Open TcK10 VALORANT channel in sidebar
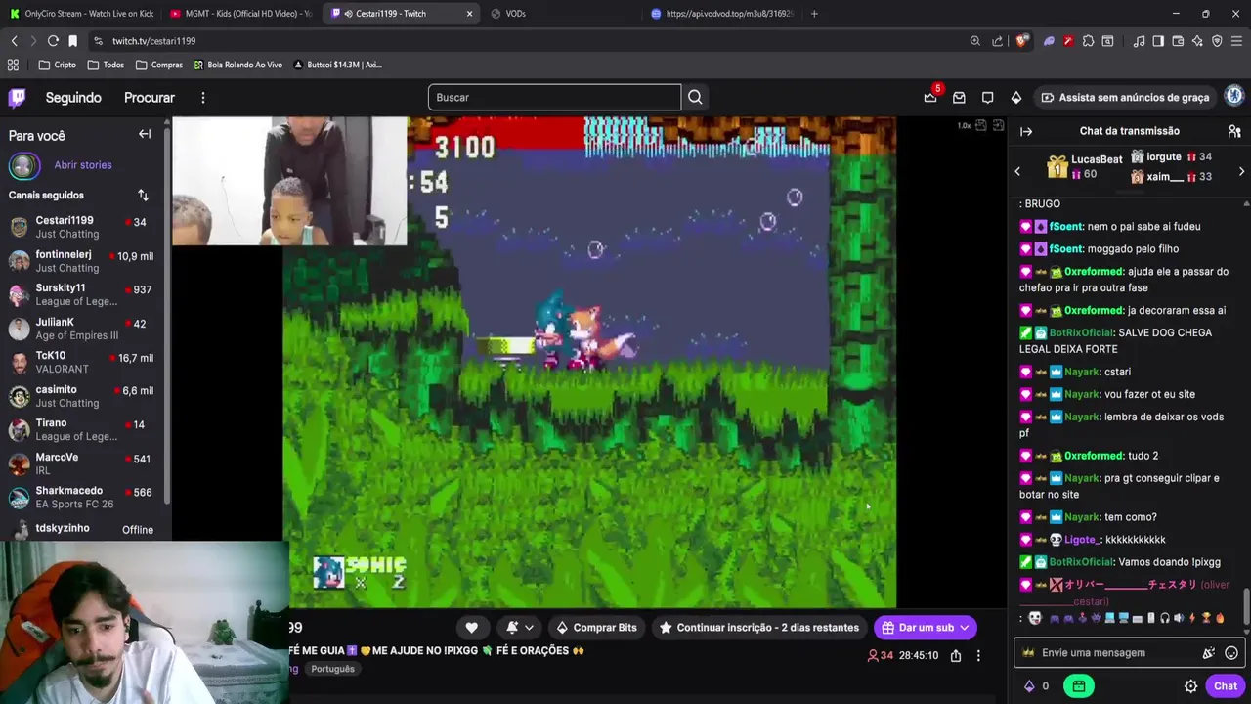Image resolution: width=1251 pixels, height=704 pixels. (x=85, y=362)
